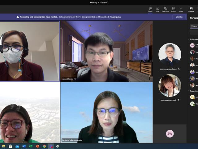Screen dimensions: 198x149
Task: Open Microsoft Store from the taskbar
Action: tap(10, 146)
